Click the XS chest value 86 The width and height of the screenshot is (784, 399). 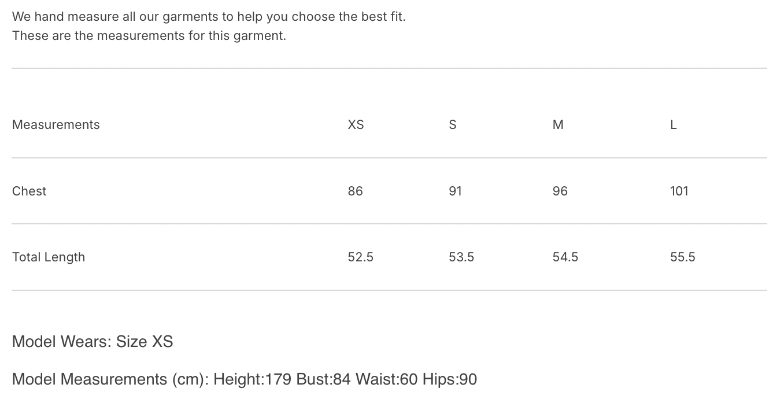356,191
